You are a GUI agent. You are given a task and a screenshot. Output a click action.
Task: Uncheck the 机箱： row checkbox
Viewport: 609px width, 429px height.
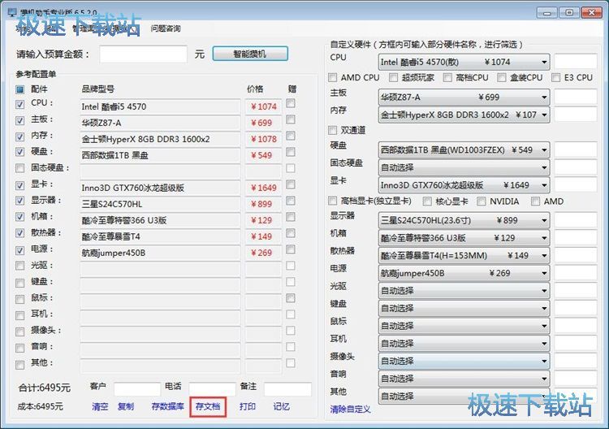19,217
